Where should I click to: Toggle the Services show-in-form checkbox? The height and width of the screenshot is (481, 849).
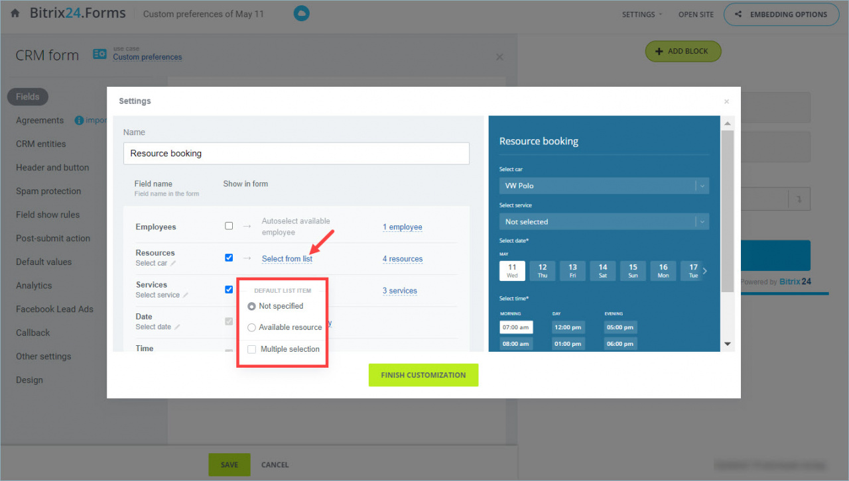click(x=229, y=290)
